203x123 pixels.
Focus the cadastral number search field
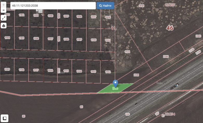pos(53,5)
